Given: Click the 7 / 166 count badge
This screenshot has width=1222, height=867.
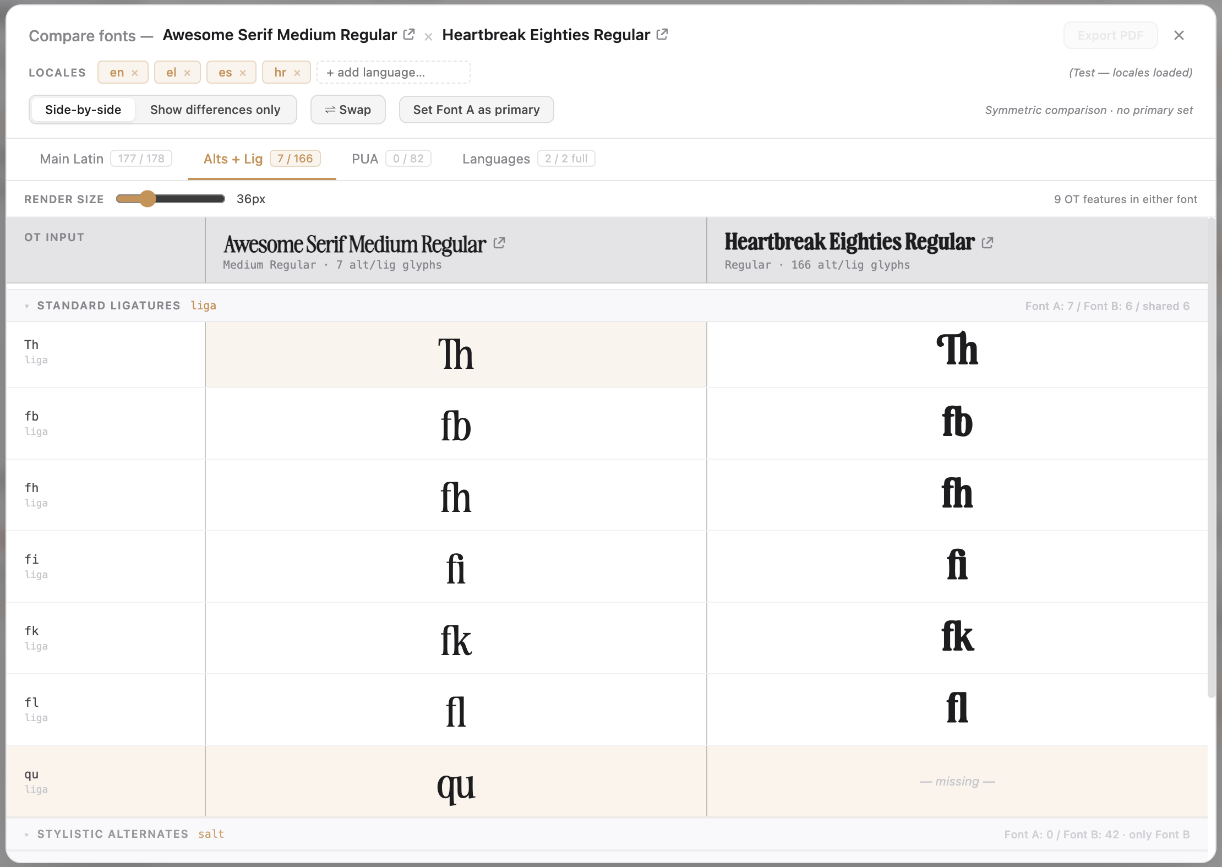Looking at the screenshot, I should (x=295, y=159).
